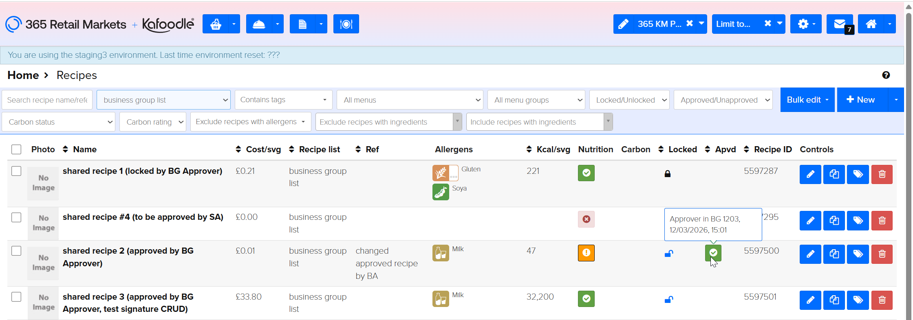913x320 pixels.
Task: Tick the select-all checkbox in table header
Action: click(x=16, y=149)
